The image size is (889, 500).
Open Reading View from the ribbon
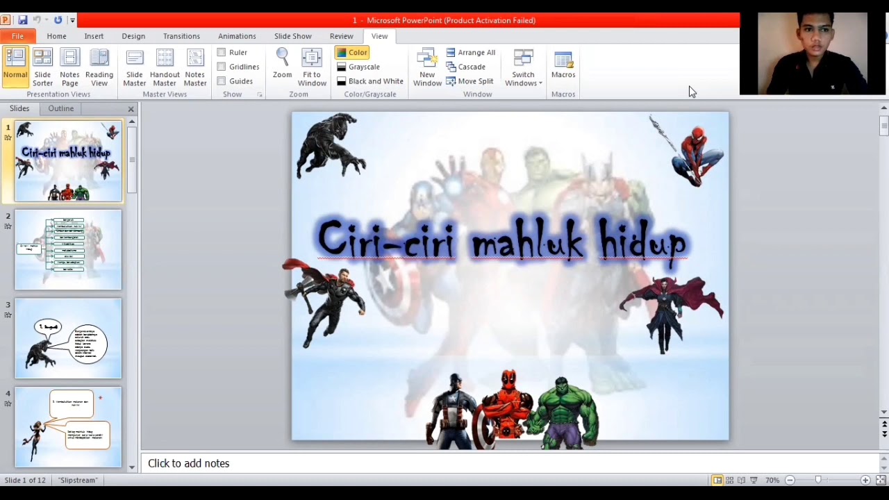click(99, 67)
